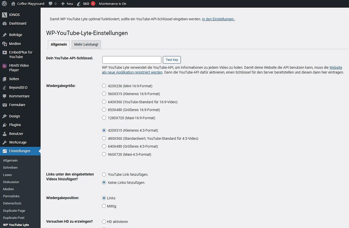The height and width of the screenshot is (228, 349).
Task: Select 420X236 Mini-16:9 format
Action: point(104,86)
